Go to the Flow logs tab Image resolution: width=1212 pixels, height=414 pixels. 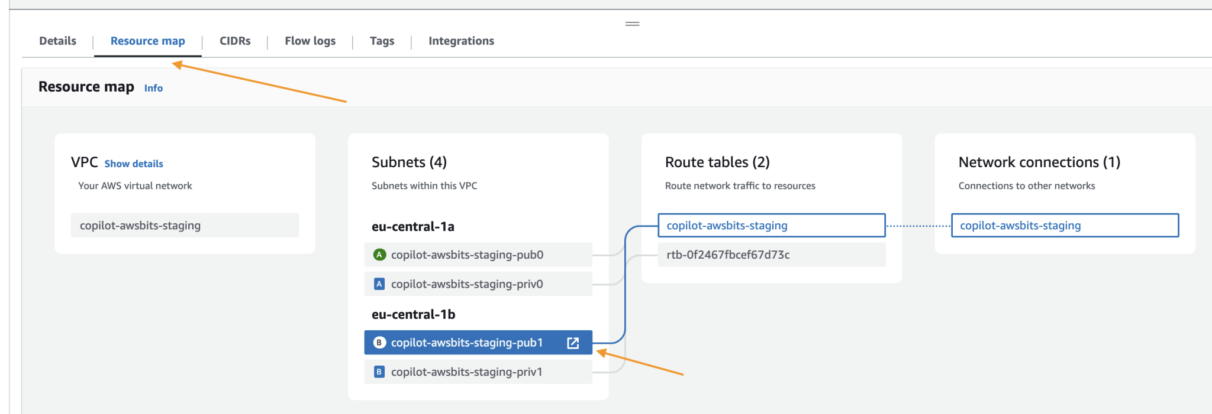click(x=310, y=41)
